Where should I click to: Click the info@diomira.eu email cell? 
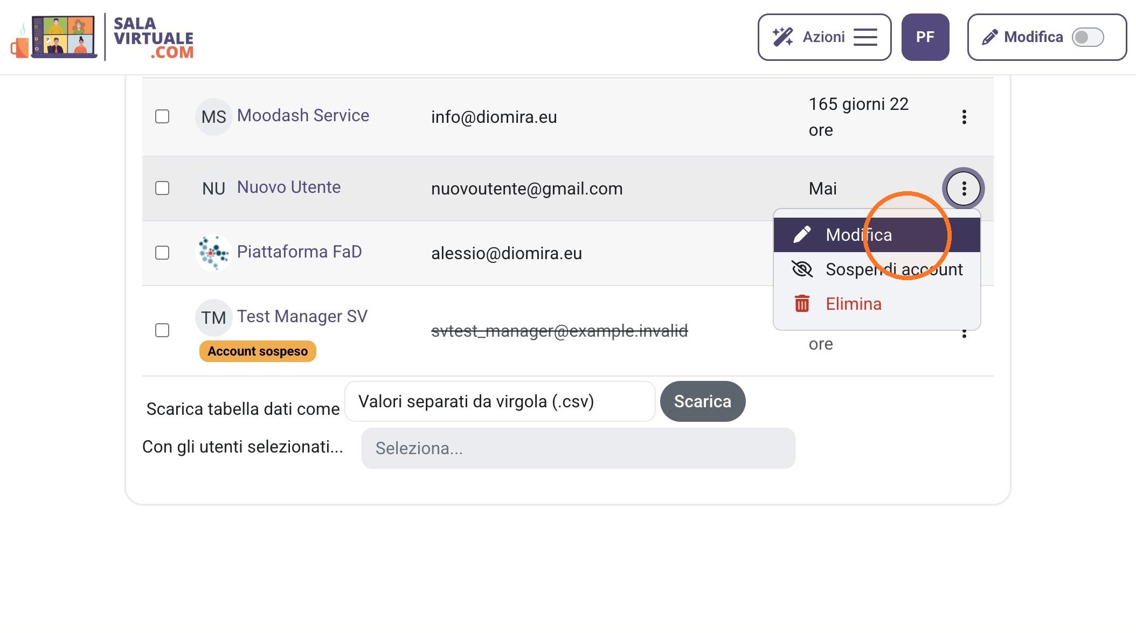click(494, 117)
